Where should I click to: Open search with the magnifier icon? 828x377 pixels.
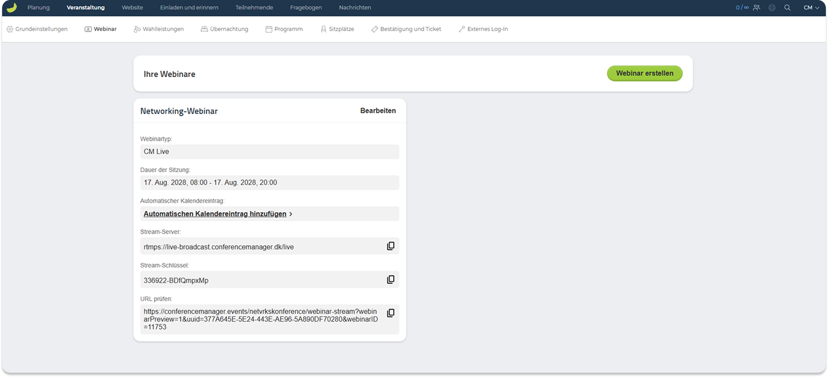coord(787,7)
